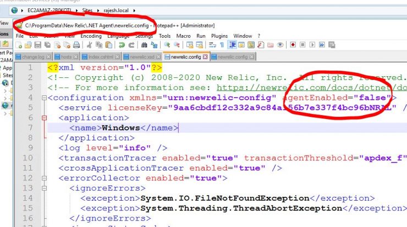Switch to the change.log tab
Image resolution: width=407 pixels, height=227 pixels.
click(x=34, y=56)
